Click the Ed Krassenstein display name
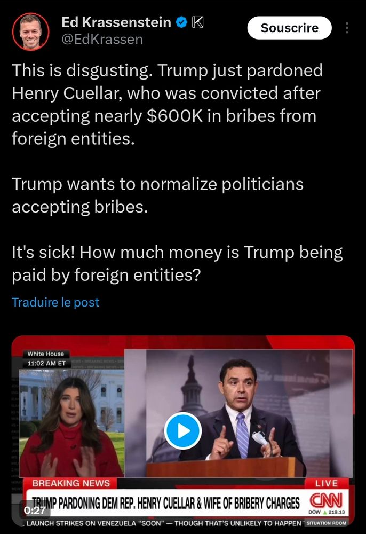366x534 pixels. pyautogui.click(x=116, y=22)
